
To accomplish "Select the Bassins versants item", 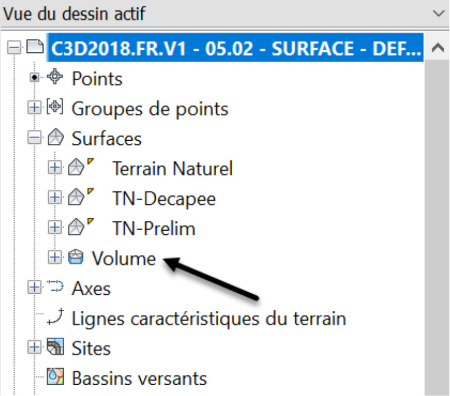I will (139, 378).
